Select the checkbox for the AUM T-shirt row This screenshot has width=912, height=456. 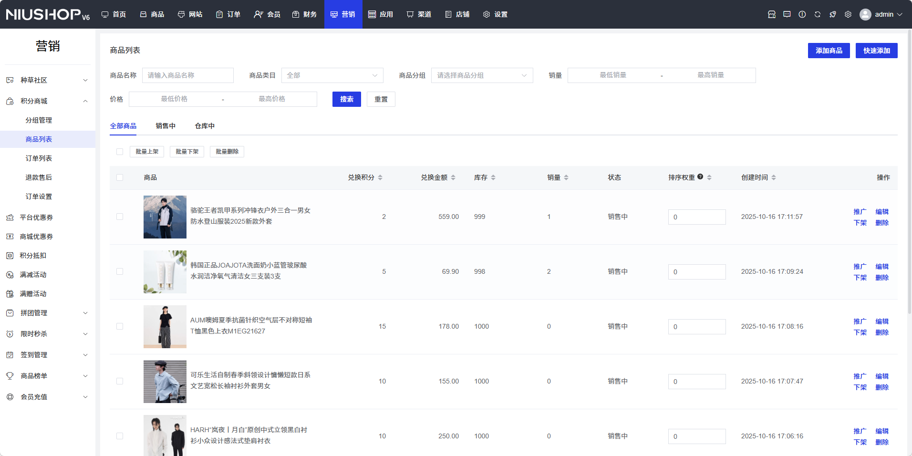point(120,326)
